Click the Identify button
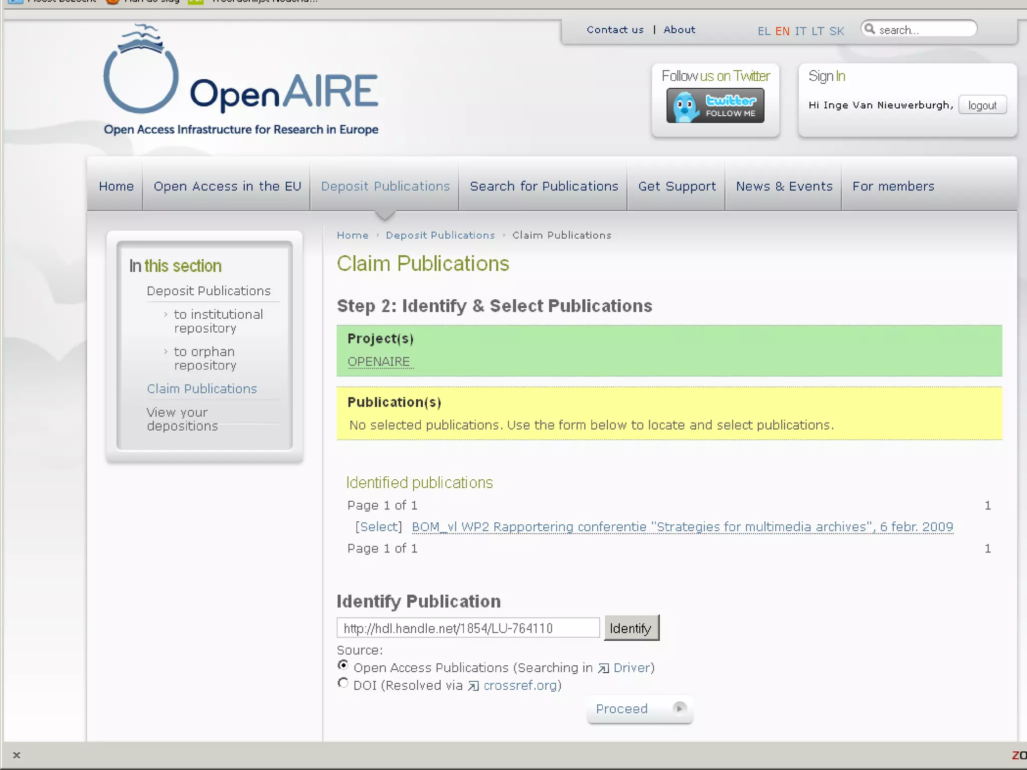Image resolution: width=1027 pixels, height=770 pixels. tap(631, 628)
